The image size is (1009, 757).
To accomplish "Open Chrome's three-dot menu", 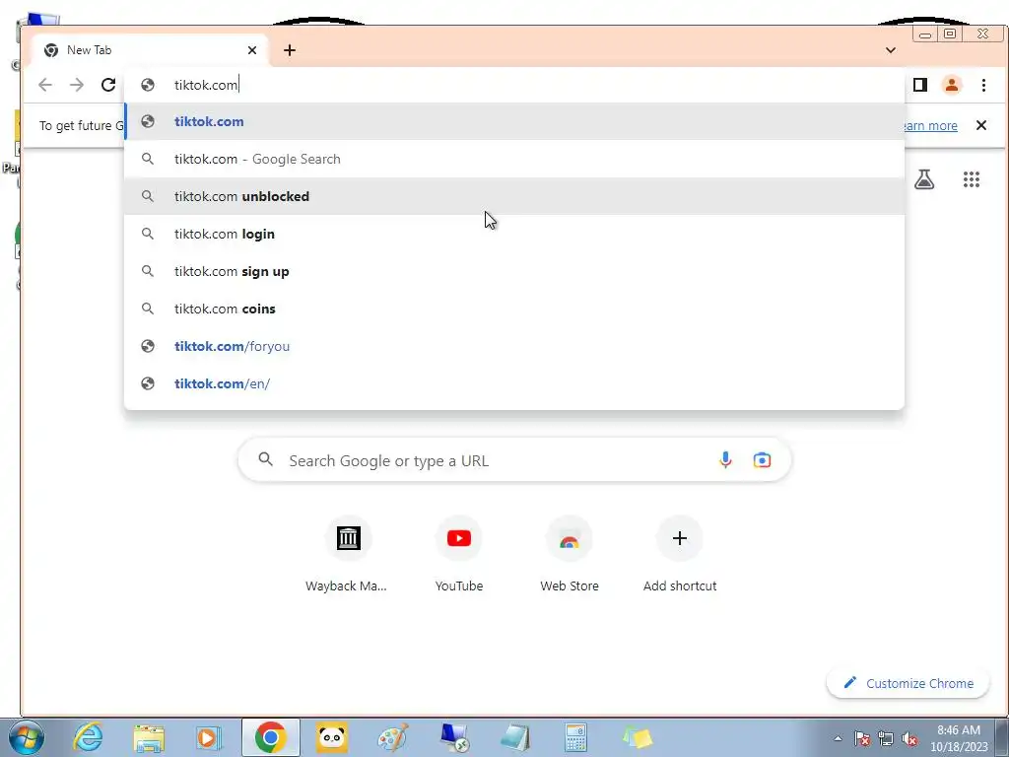I will (x=983, y=85).
